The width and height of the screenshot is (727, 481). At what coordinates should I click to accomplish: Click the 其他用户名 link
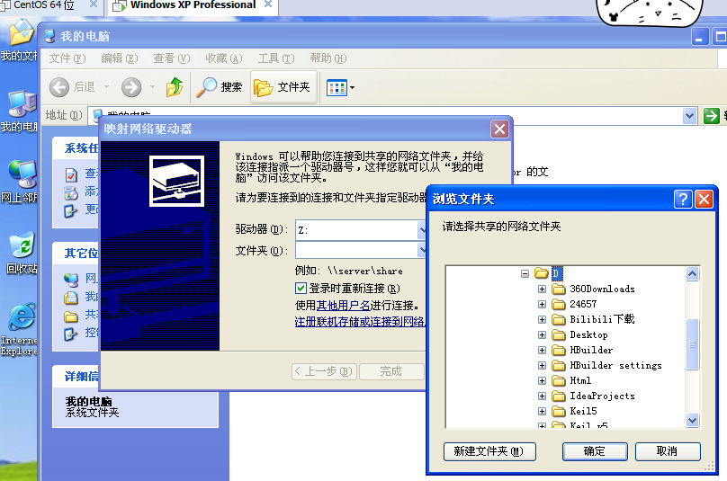pyautogui.click(x=343, y=306)
